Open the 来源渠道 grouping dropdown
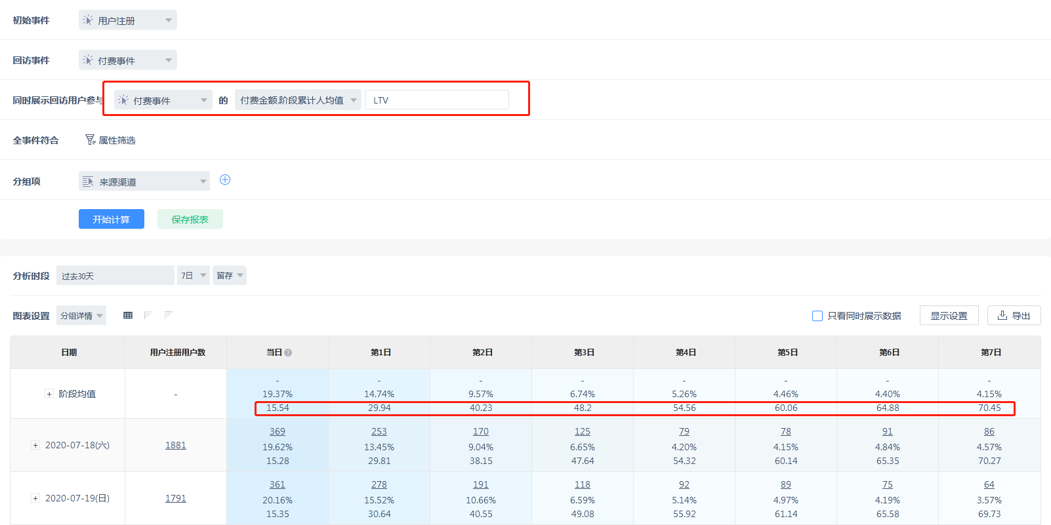 point(144,182)
